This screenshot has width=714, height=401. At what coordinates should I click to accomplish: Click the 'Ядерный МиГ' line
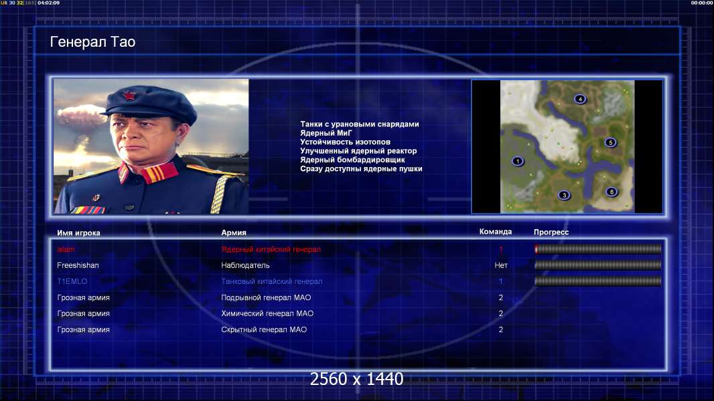(326, 133)
